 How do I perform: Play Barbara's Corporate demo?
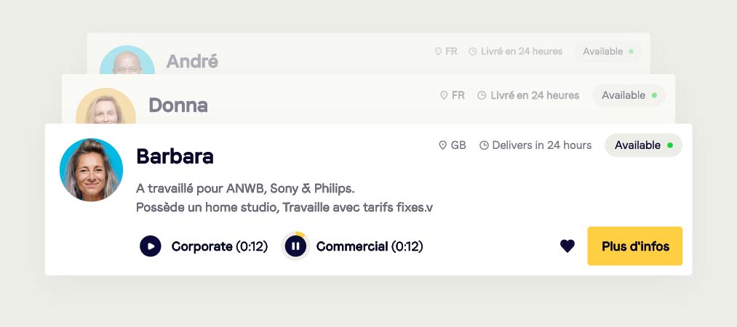[x=150, y=246]
